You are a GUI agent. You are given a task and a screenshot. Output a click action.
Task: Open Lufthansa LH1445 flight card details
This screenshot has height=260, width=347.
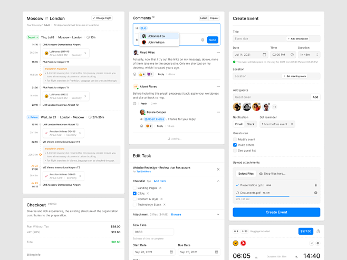tap(66, 53)
